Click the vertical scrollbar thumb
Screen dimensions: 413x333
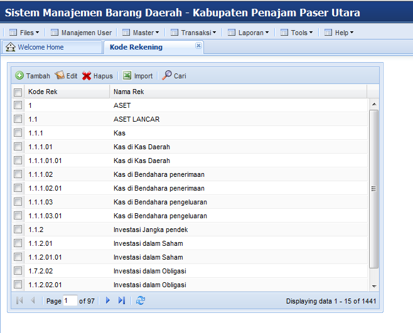373,189
